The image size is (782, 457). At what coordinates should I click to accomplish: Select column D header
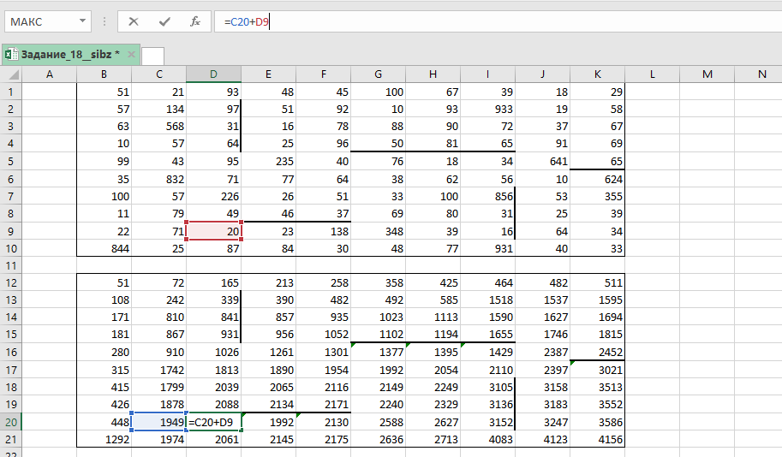click(213, 75)
